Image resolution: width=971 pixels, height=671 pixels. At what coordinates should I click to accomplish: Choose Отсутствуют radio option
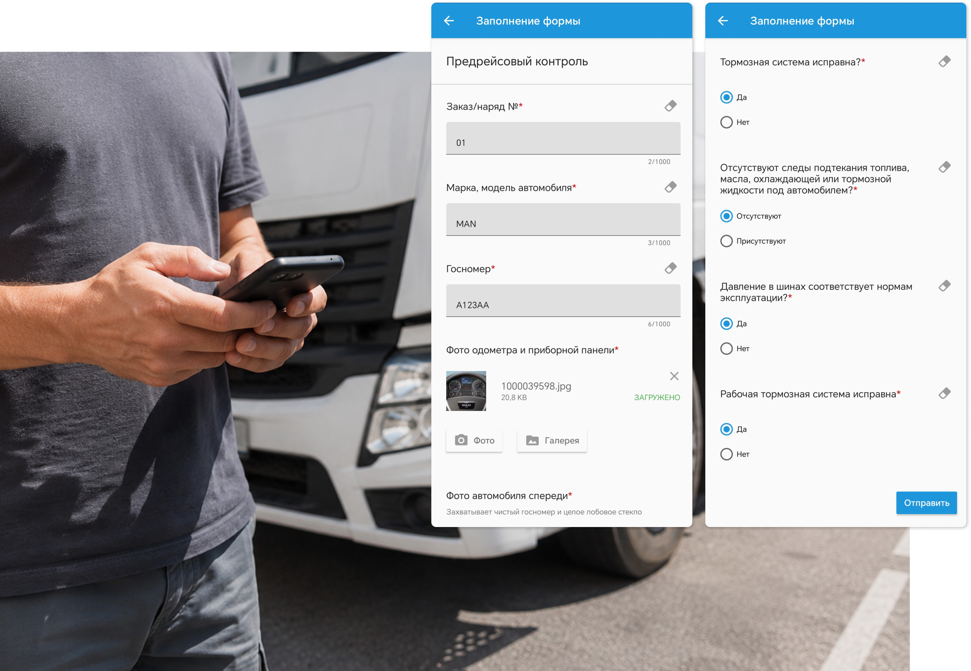click(x=727, y=216)
